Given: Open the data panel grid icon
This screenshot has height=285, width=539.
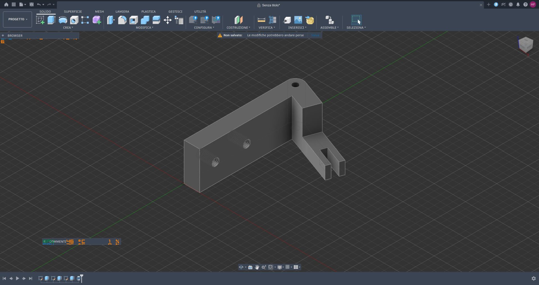Looking at the screenshot, I should point(13,4).
